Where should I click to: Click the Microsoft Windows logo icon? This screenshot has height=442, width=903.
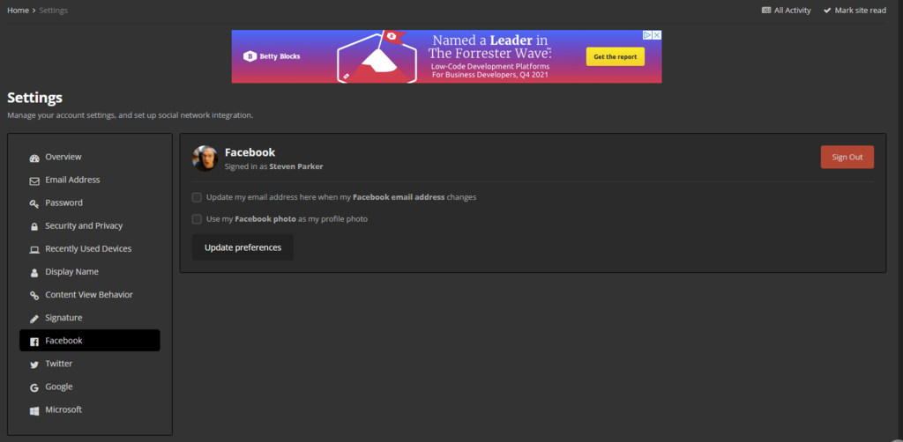click(34, 411)
